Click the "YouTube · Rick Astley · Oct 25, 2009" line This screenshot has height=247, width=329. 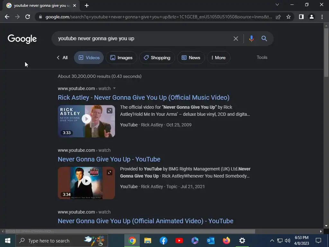pyautogui.click(x=156, y=125)
